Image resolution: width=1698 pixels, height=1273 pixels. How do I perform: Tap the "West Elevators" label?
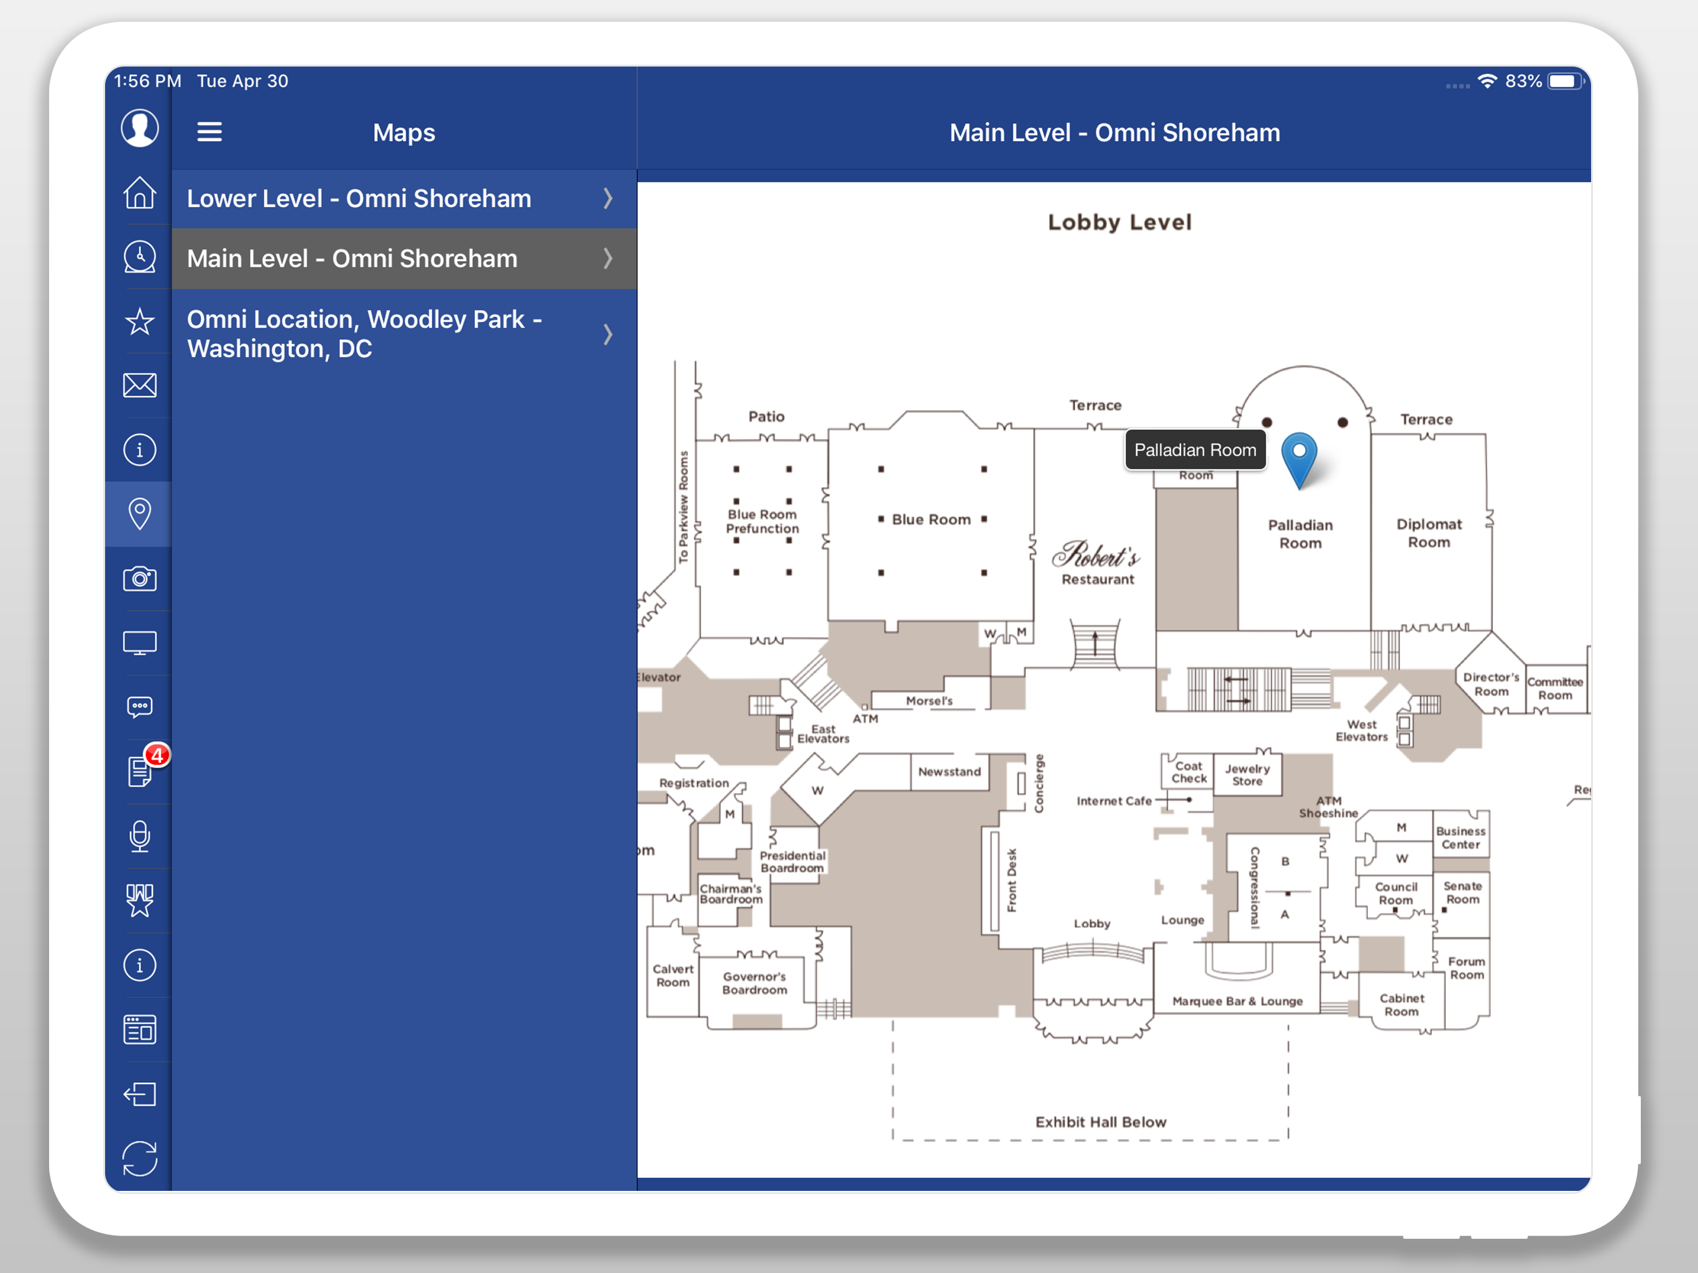(1362, 730)
